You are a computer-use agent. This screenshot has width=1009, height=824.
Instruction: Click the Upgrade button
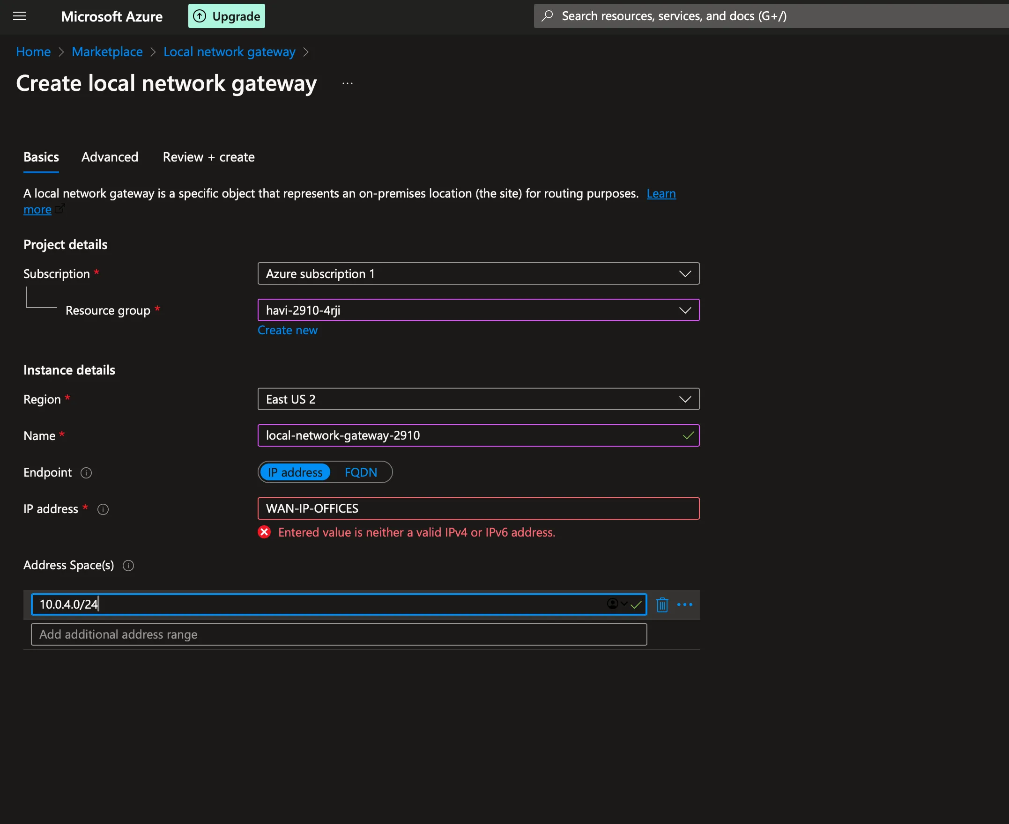point(227,16)
